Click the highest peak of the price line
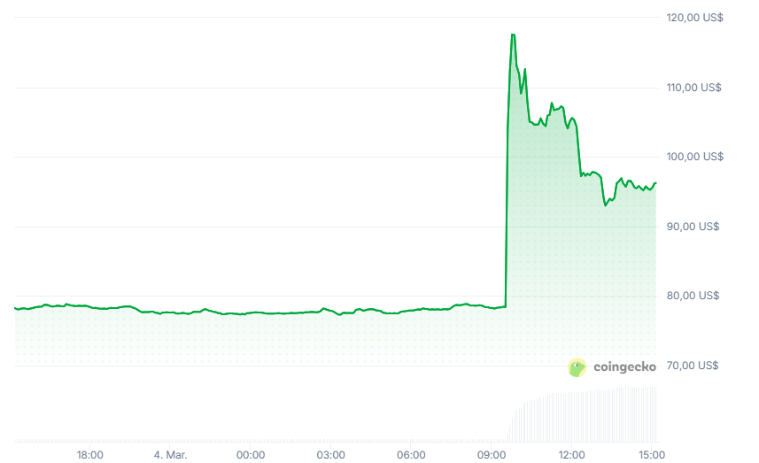Image resolution: width=759 pixels, height=463 pixels. click(513, 35)
